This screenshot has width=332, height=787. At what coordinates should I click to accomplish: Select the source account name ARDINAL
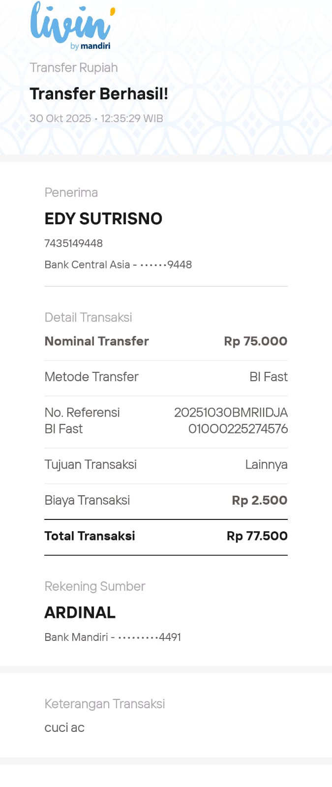tap(80, 612)
